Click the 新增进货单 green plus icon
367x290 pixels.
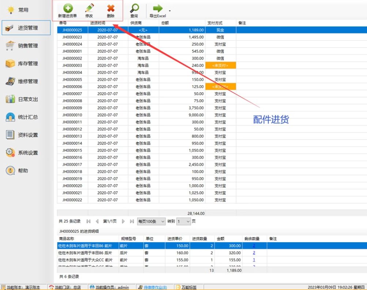68,8
